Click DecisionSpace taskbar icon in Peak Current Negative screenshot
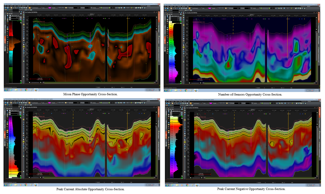The width and height of the screenshot is (325, 194). click(197, 185)
